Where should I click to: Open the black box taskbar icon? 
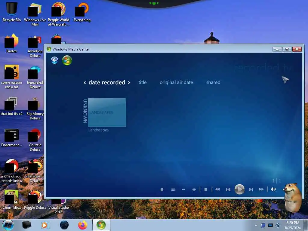tap(26, 225)
